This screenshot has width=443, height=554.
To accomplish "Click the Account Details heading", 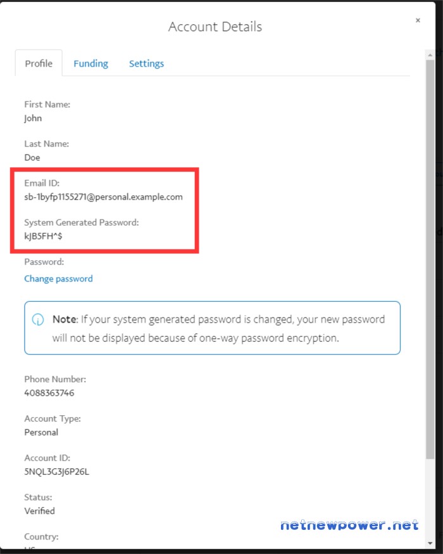I will click(x=215, y=27).
